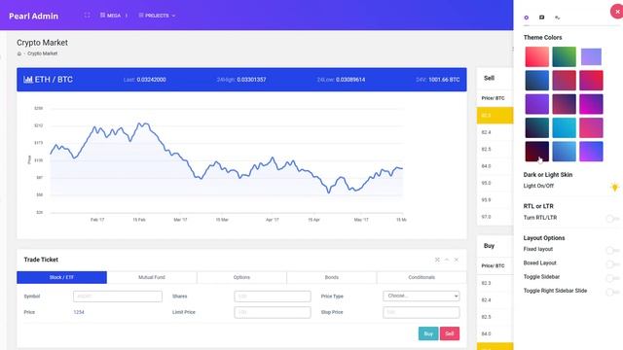623x350 pixels.
Task: Select the dark teal-navy theme swatch
Action: (536, 127)
